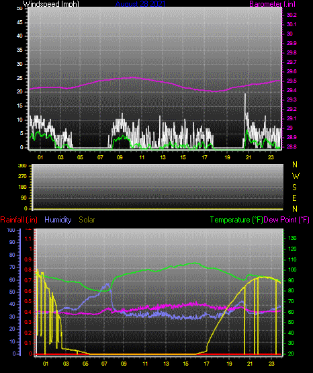Click the 35 value on windspeed axis
The height and width of the screenshot is (373, 313).
pos(19,50)
